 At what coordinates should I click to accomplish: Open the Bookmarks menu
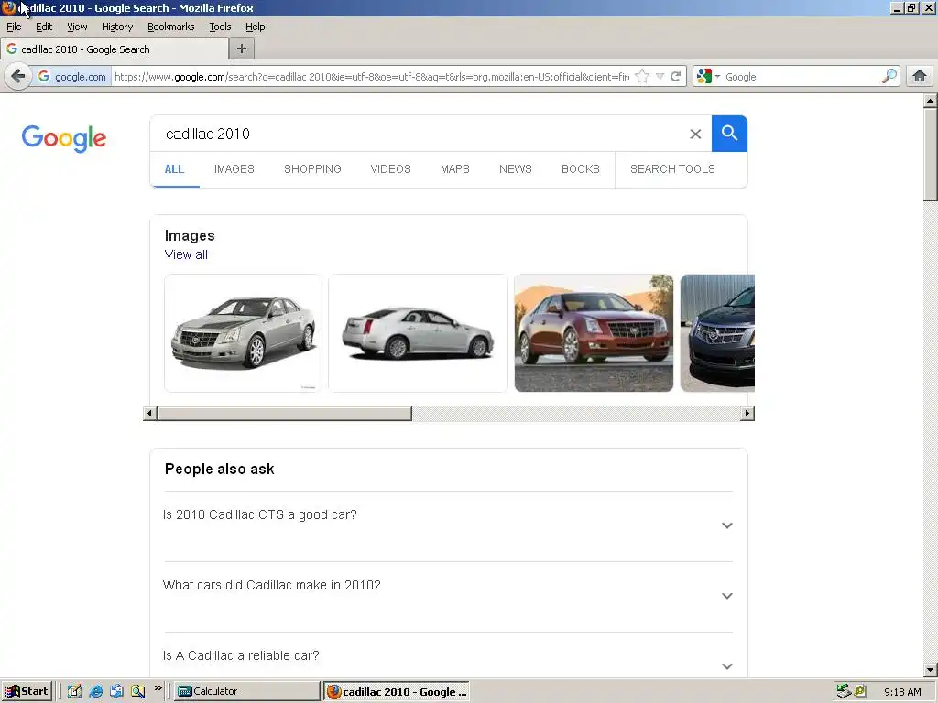click(x=171, y=27)
